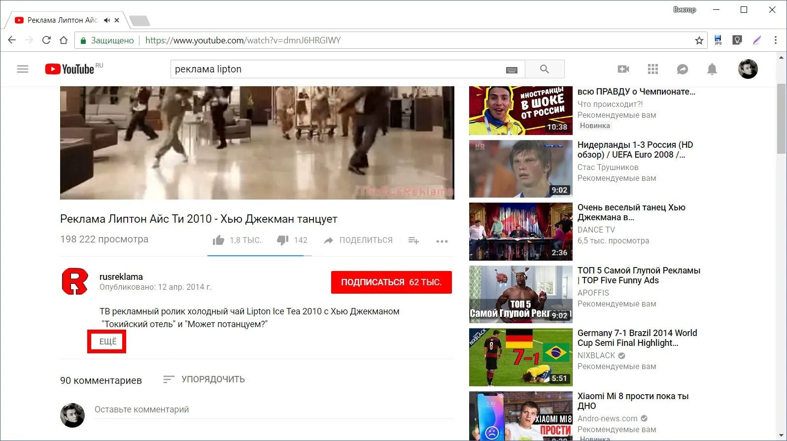Open Xiaomi Mi 8 прости video title
This screenshot has height=441, width=787.
(633, 401)
